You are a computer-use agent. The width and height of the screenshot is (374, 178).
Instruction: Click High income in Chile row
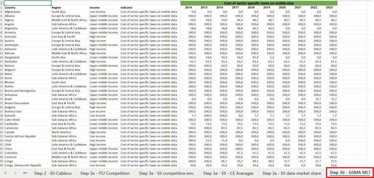[104, 145]
